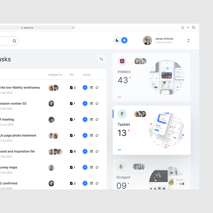Viewport: 213px width, 213px height.
Task: Open calendar for Inspiration file task
Action: 92,152
